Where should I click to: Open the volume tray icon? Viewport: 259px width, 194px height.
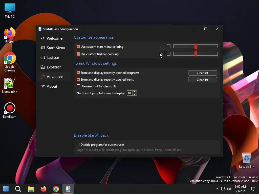point(229,189)
